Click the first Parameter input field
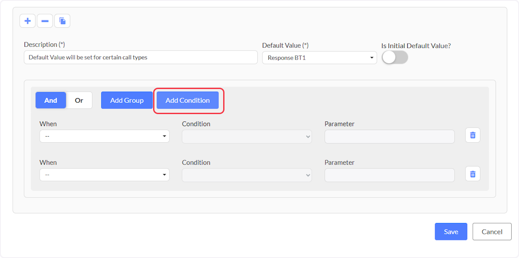Screen dimensions: 519x258 tap(390, 137)
